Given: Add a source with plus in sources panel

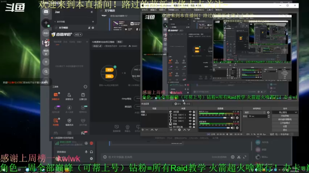Looking at the screenshot, I should click(x=171, y=130).
